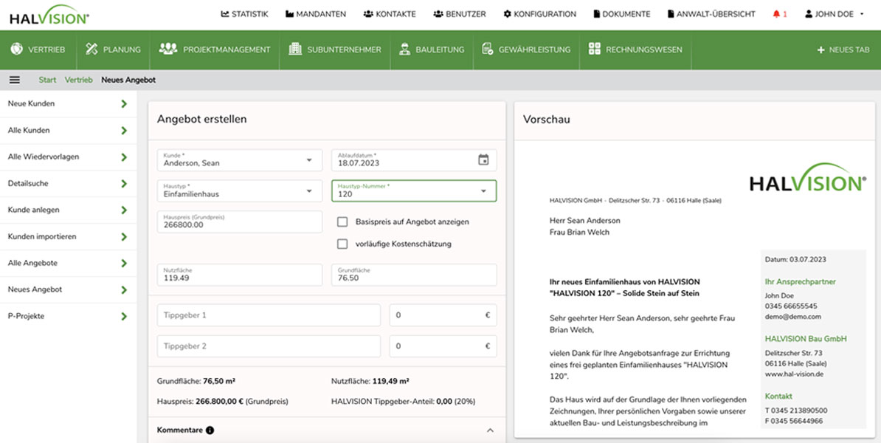Image resolution: width=881 pixels, height=443 pixels.
Task: Enable Basispreis auf Angebot anzeigen checkbox
Action: click(342, 222)
